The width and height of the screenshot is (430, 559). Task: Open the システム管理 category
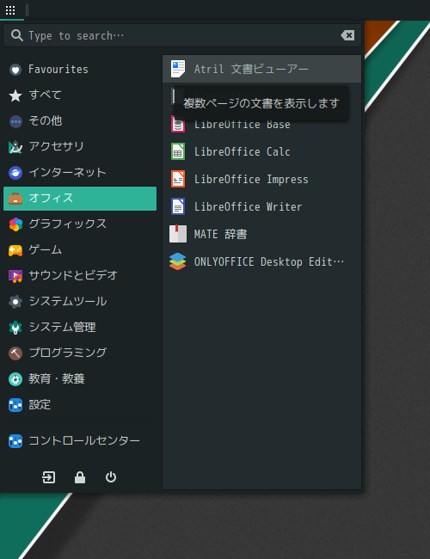coord(80,328)
